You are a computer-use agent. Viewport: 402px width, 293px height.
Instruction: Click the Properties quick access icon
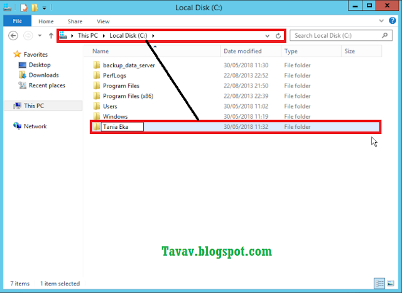24,8
